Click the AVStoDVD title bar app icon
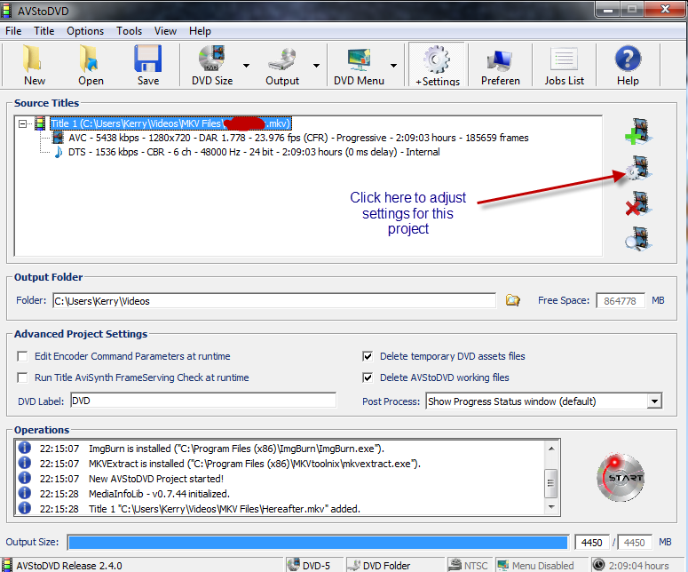The image size is (688, 572). tap(6, 11)
